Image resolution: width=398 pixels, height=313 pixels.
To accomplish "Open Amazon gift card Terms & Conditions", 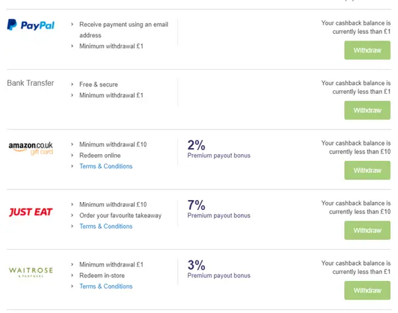I will click(106, 166).
